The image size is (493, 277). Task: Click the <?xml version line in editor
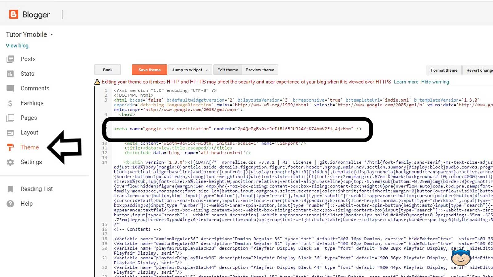pos(165,90)
